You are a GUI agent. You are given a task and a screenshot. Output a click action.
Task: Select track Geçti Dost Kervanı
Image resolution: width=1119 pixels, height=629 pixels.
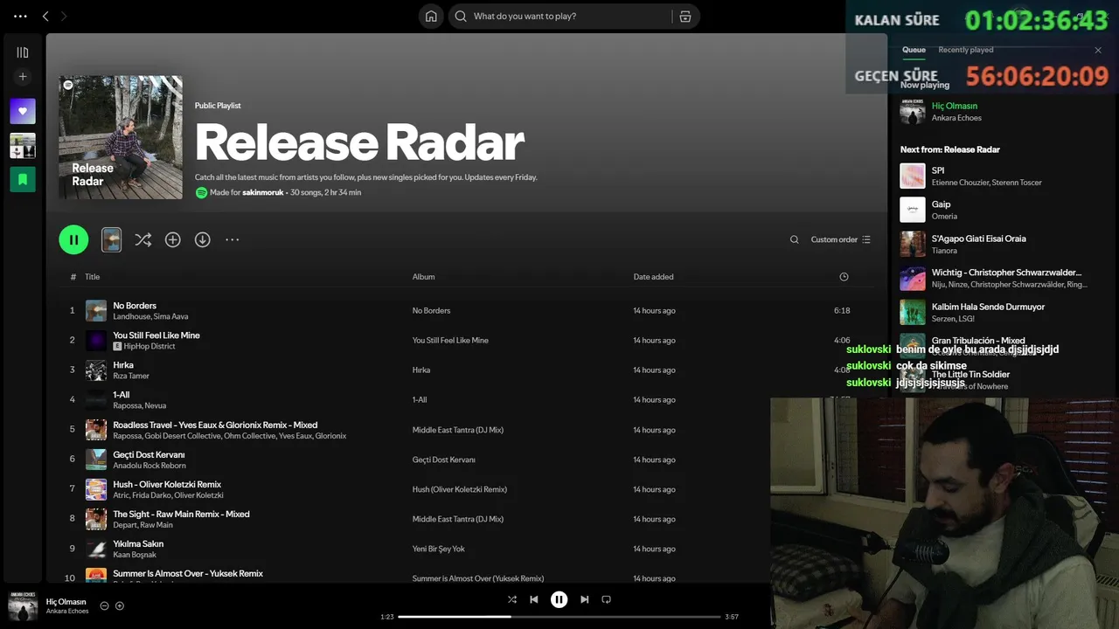coord(149,454)
